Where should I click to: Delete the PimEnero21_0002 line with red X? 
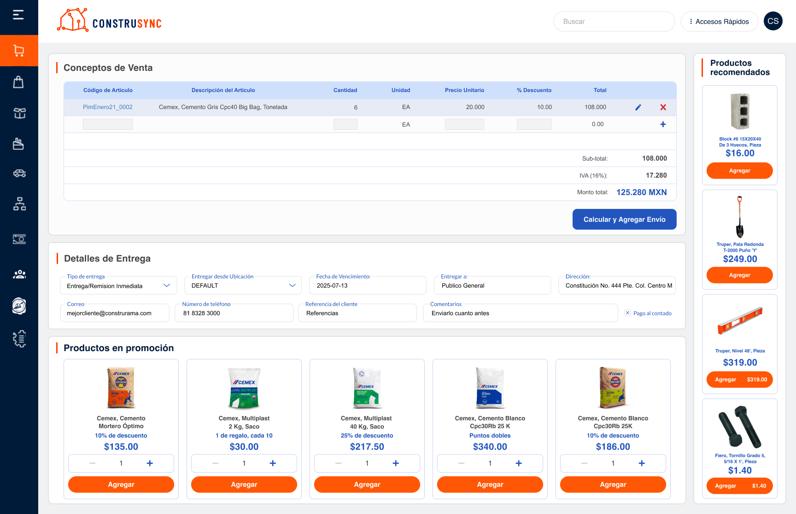pyautogui.click(x=663, y=107)
